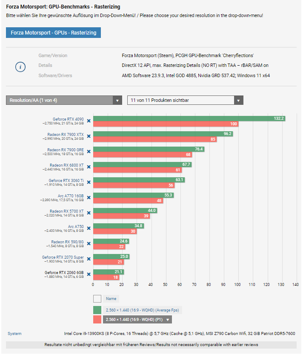Open the Resolution/AA dropdown

[x=64, y=100]
